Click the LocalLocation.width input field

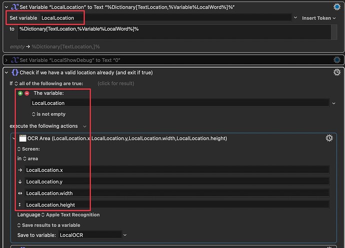(175, 193)
